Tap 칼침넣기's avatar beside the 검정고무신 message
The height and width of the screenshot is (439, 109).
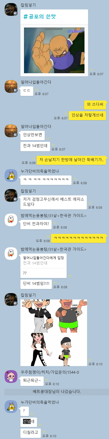pos(11,195)
